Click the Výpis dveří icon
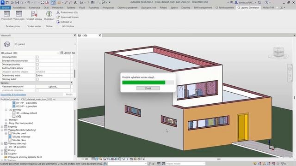The image size is (296, 166). click(x=6, y=14)
